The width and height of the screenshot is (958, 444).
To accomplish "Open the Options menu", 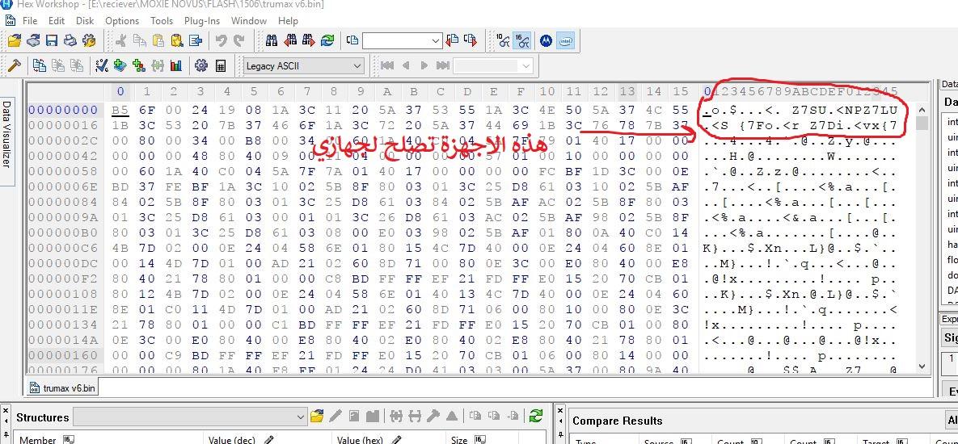I will [x=122, y=20].
